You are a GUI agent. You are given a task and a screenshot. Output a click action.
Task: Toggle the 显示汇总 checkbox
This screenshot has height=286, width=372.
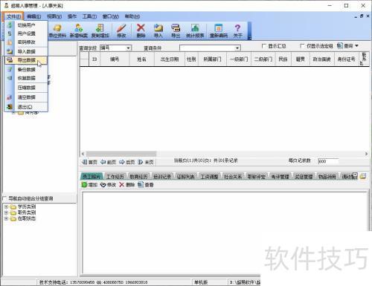tap(263, 46)
